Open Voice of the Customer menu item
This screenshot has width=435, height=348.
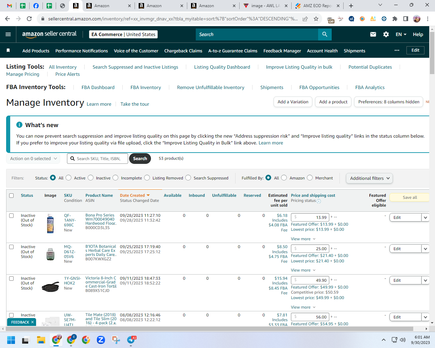(136, 51)
